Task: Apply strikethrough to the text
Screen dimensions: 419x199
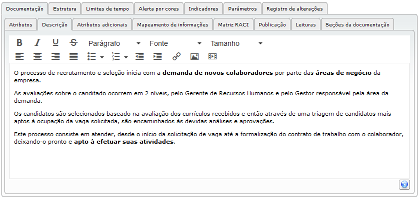Action: pos(73,42)
